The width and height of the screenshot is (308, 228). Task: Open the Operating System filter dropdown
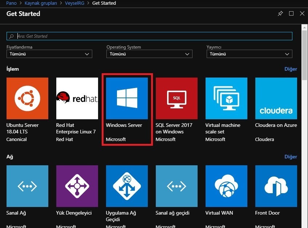[x=149, y=54]
